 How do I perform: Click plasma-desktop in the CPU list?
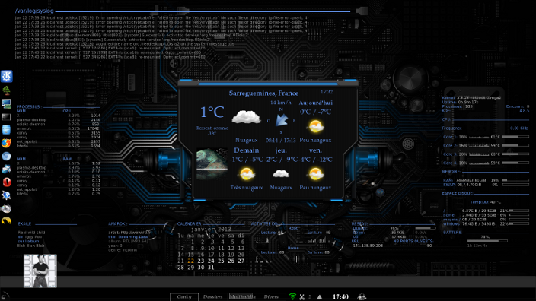click(x=31, y=120)
